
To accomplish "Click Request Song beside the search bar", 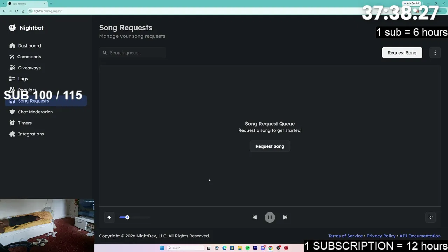I will click(402, 53).
